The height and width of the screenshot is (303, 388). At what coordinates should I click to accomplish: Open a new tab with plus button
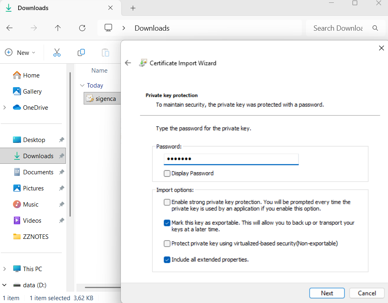133,8
